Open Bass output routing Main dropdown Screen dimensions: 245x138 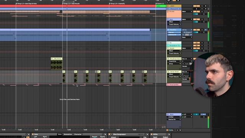point(187,20)
